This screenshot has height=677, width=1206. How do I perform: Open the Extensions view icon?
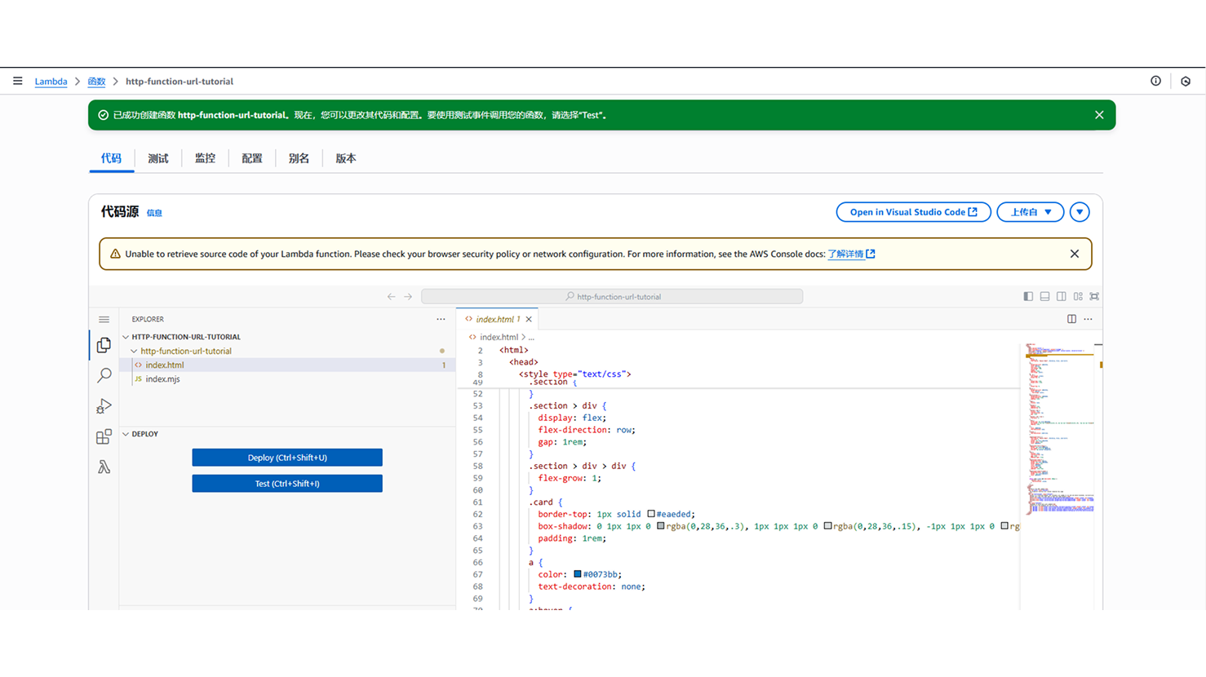[104, 437]
